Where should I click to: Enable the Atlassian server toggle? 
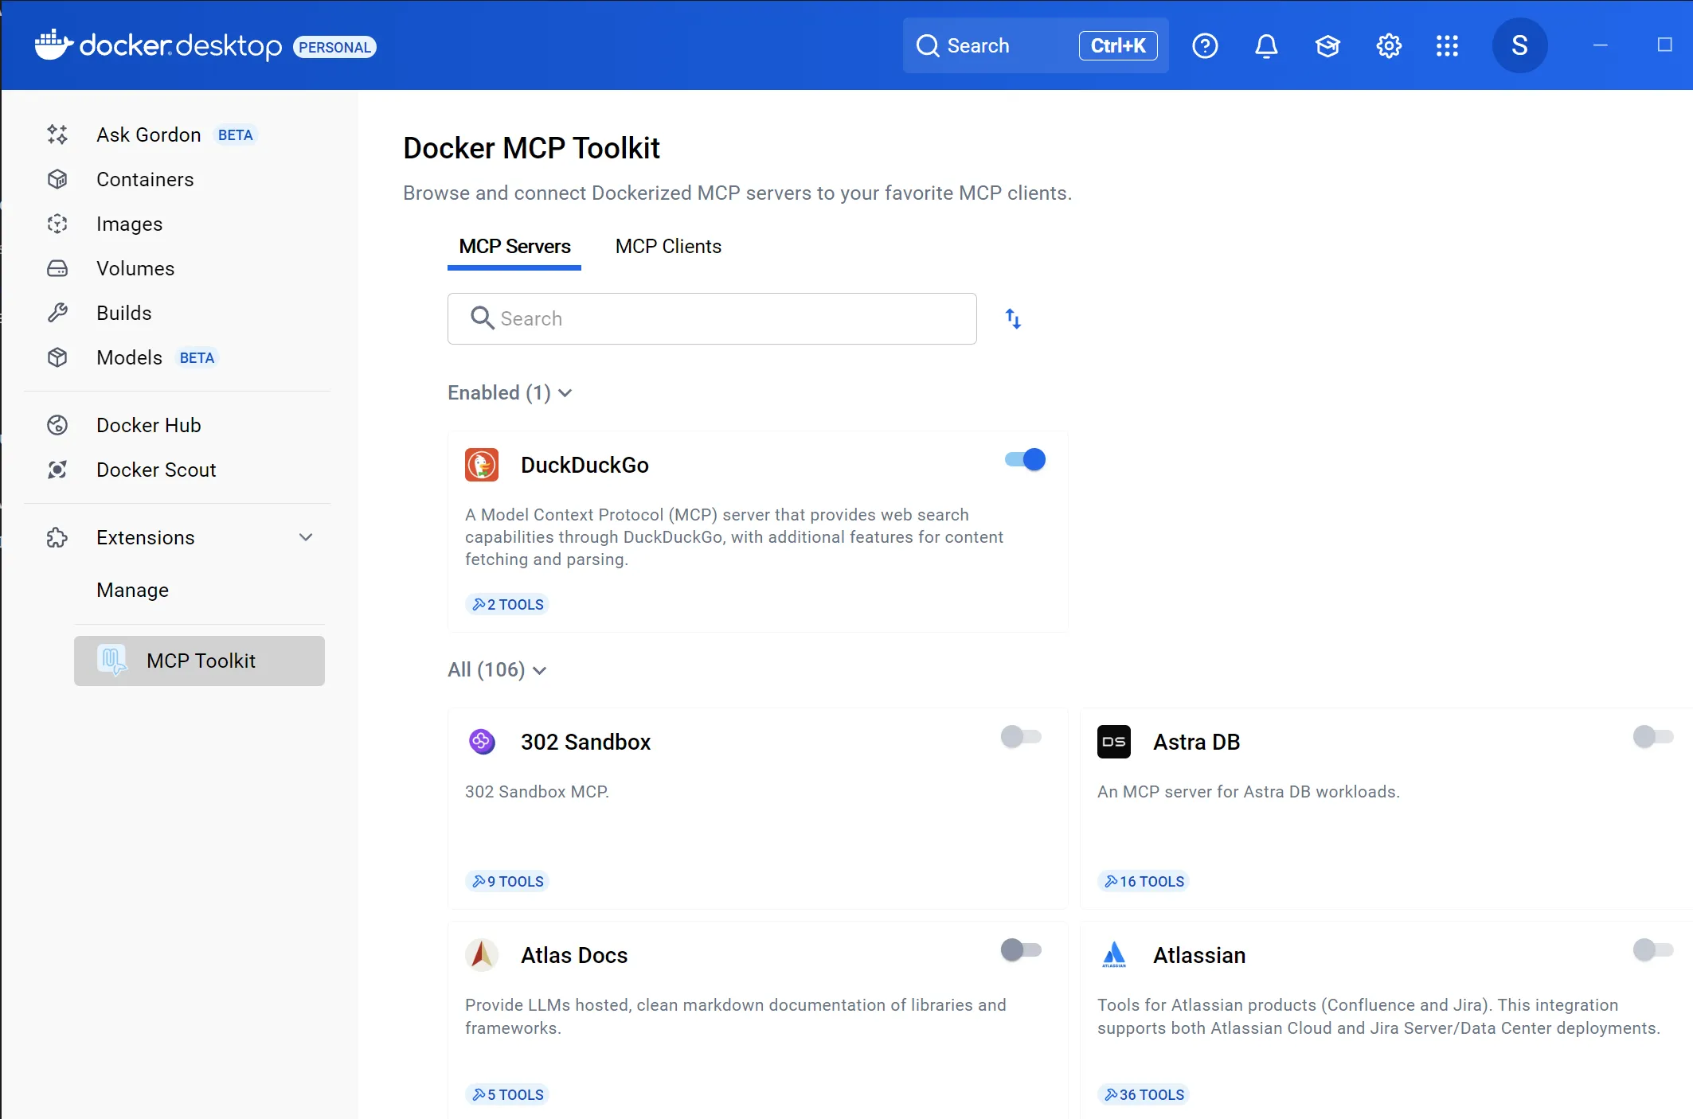point(1652,950)
